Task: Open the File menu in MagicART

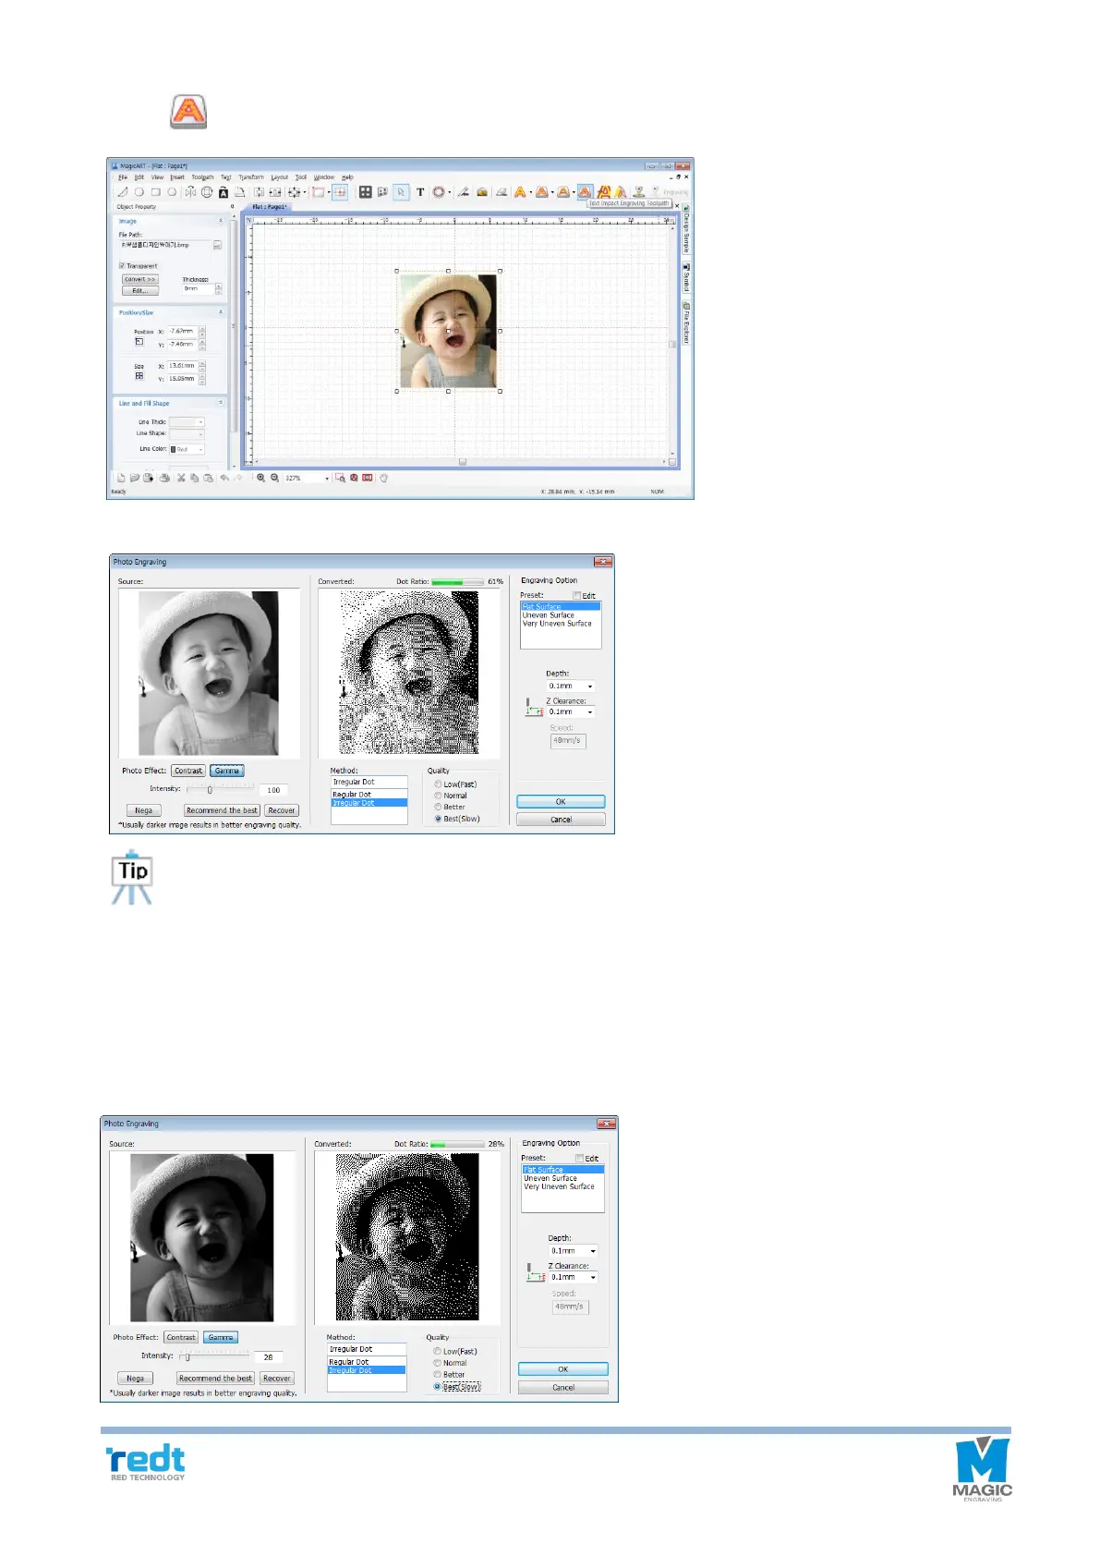Action: tap(123, 177)
